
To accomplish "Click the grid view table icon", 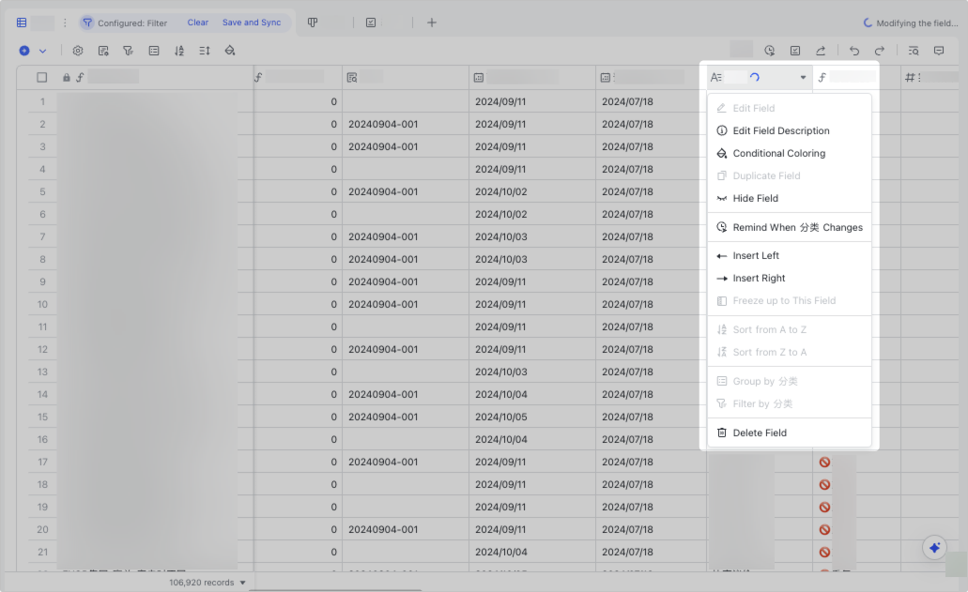I will (x=22, y=23).
